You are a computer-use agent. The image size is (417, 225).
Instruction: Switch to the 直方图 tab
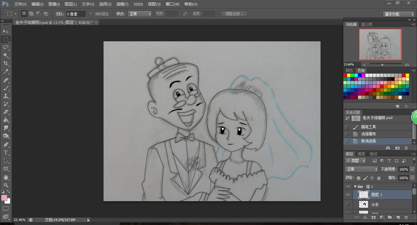coord(367,24)
